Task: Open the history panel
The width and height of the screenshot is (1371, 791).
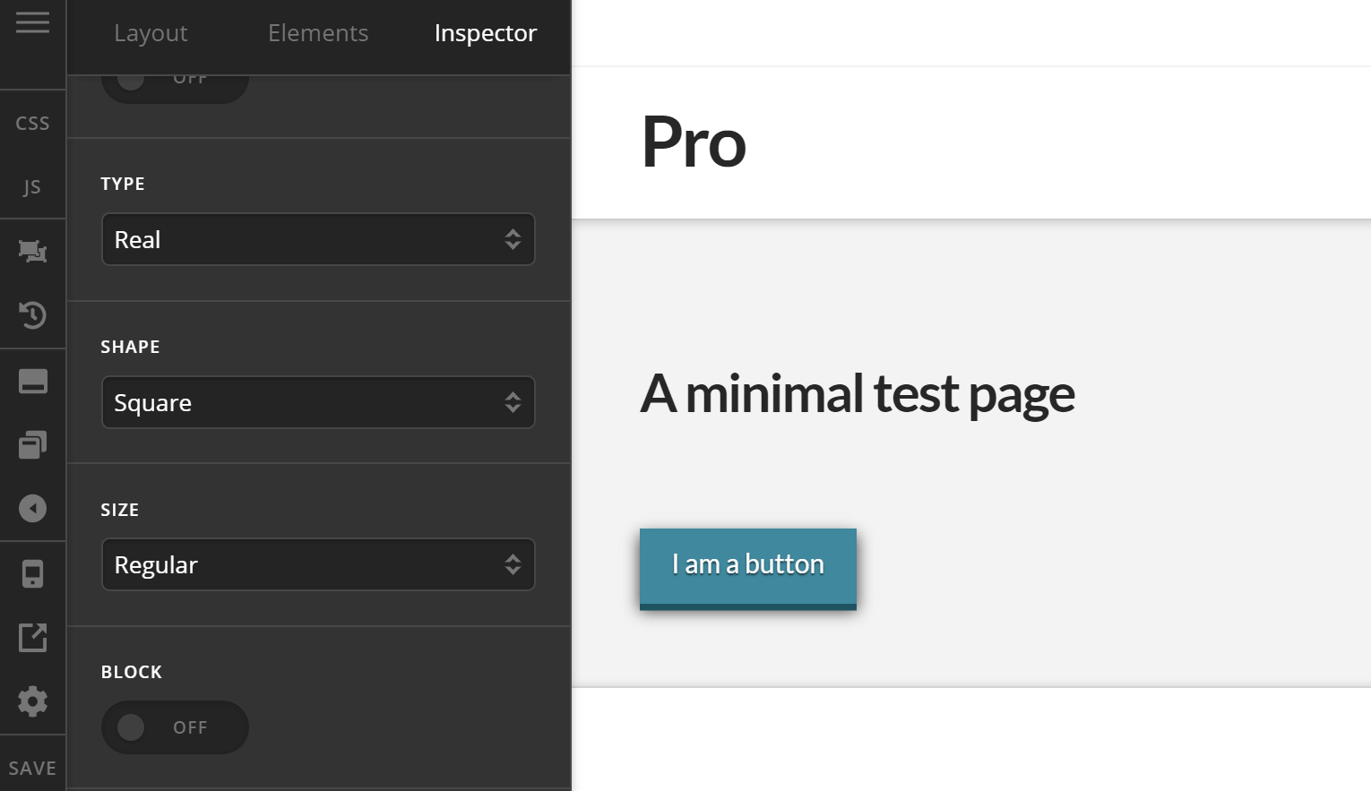Action: (x=33, y=315)
